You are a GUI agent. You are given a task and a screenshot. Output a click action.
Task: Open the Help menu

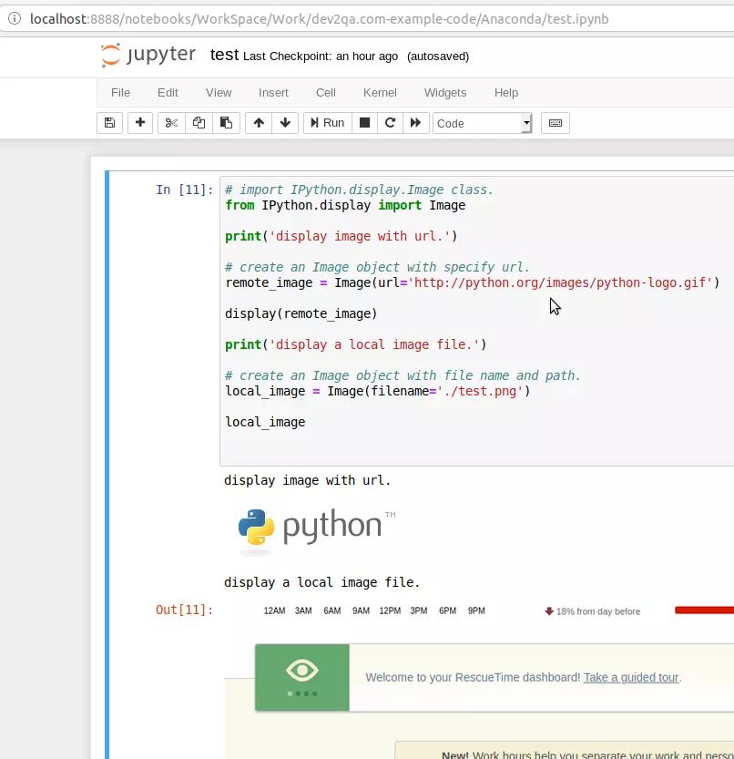pos(506,92)
